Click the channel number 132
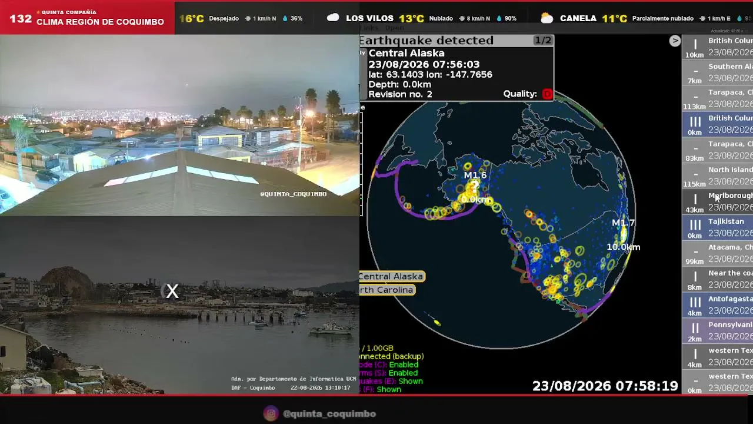Screen dimensions: 753x424 tap(21, 19)
